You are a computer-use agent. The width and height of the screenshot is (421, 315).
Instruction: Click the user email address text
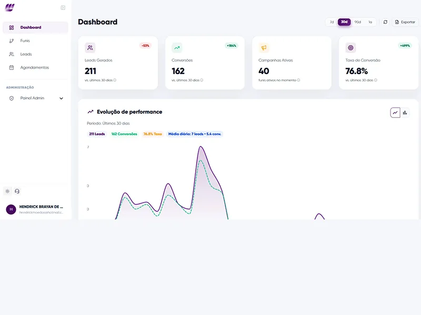[41, 213]
